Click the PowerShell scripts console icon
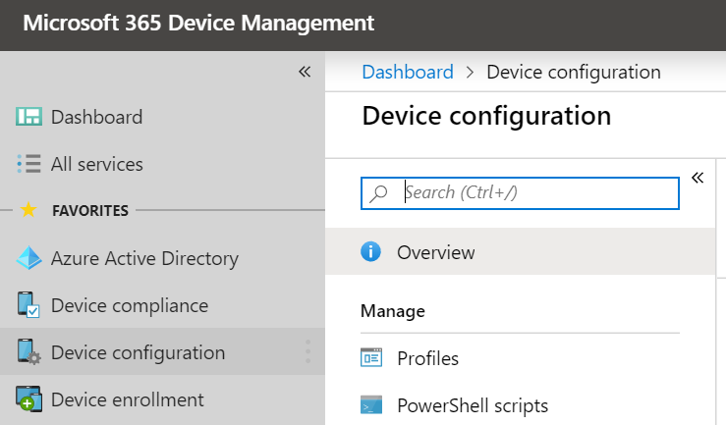Screen dimensions: 726x425 click(371, 405)
